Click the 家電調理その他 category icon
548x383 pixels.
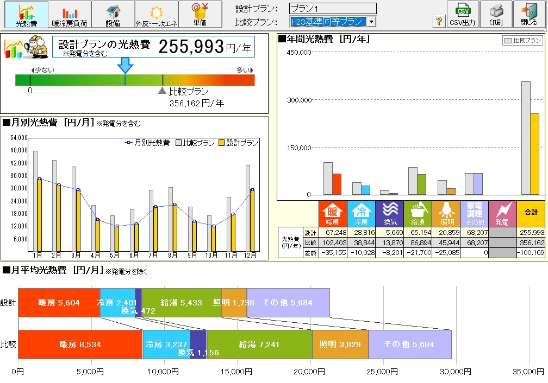tap(474, 214)
